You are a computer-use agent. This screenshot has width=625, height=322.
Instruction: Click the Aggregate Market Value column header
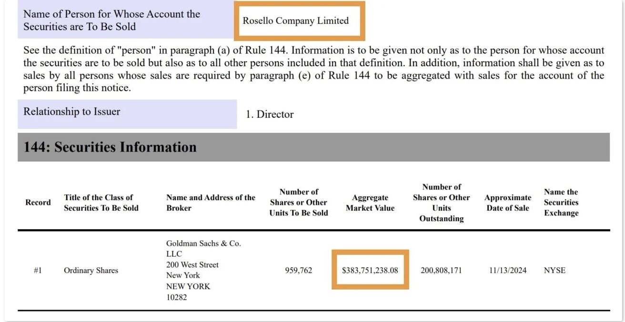coord(370,202)
